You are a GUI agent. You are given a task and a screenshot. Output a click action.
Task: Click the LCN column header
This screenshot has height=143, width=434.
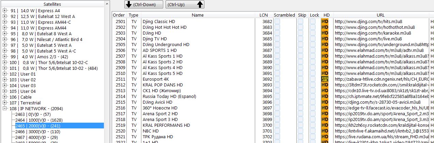pyautogui.click(x=264, y=15)
